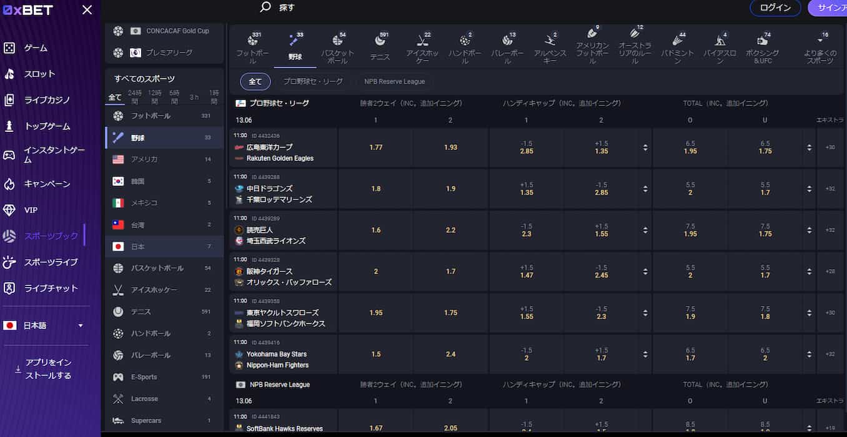Open +28 extra markets for 阪神タイガース match
The image size is (847, 437).
830,272
